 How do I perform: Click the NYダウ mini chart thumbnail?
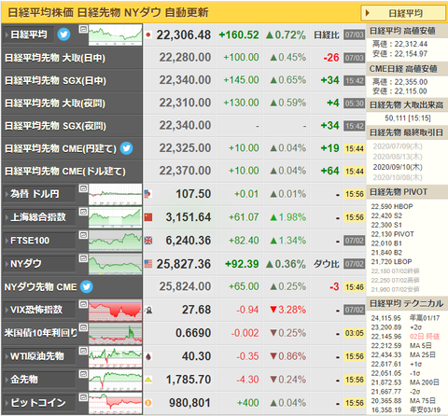(115, 264)
